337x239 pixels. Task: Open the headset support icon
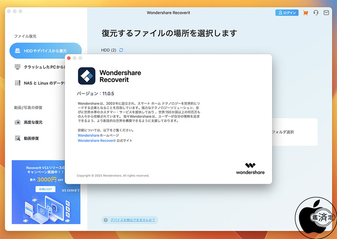[316, 13]
